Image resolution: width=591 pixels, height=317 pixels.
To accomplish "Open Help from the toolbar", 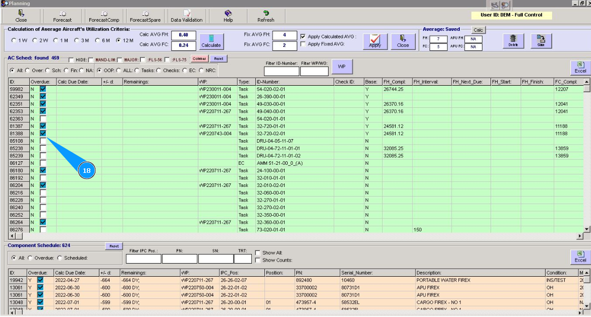I will [228, 16].
